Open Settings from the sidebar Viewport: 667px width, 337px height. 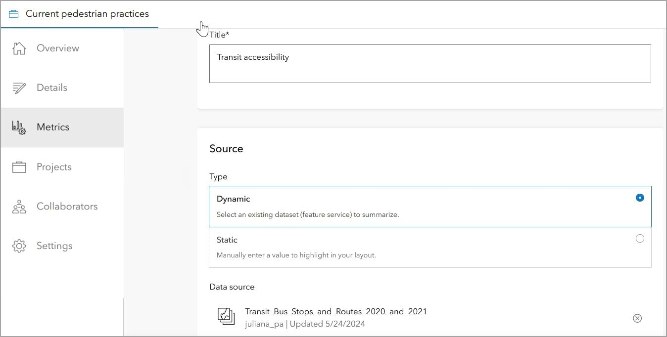coord(54,246)
